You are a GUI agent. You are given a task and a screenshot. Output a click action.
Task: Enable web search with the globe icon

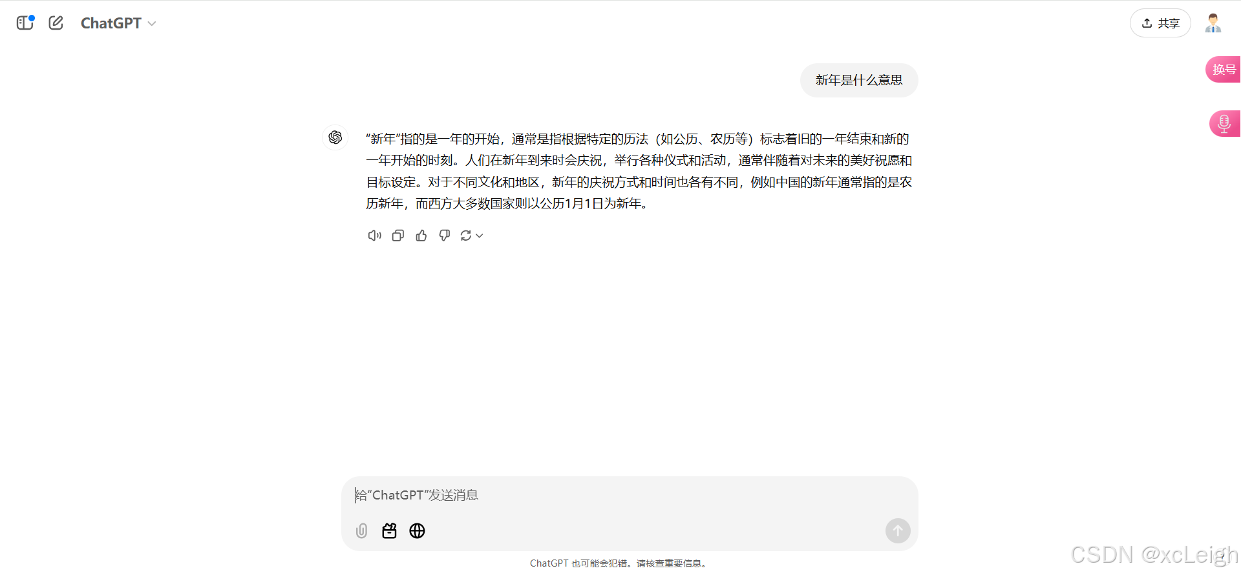coord(418,531)
